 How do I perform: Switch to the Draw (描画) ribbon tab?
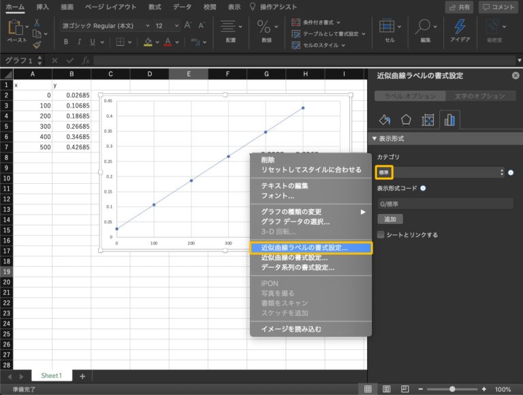click(x=67, y=7)
